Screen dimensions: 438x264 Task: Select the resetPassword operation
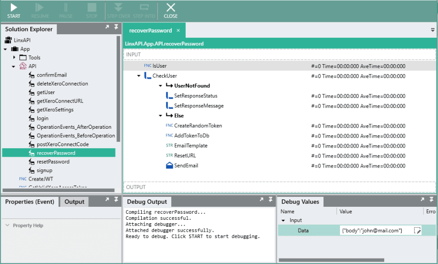pyautogui.click(x=53, y=162)
